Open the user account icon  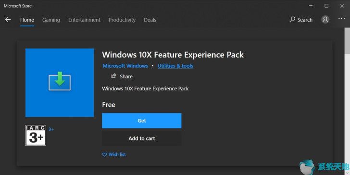coord(325,20)
